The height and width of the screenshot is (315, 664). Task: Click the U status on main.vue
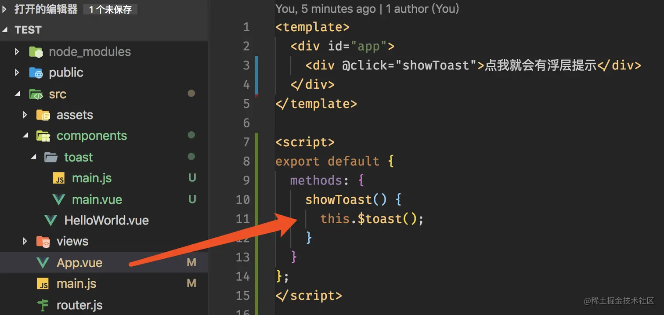click(x=192, y=199)
